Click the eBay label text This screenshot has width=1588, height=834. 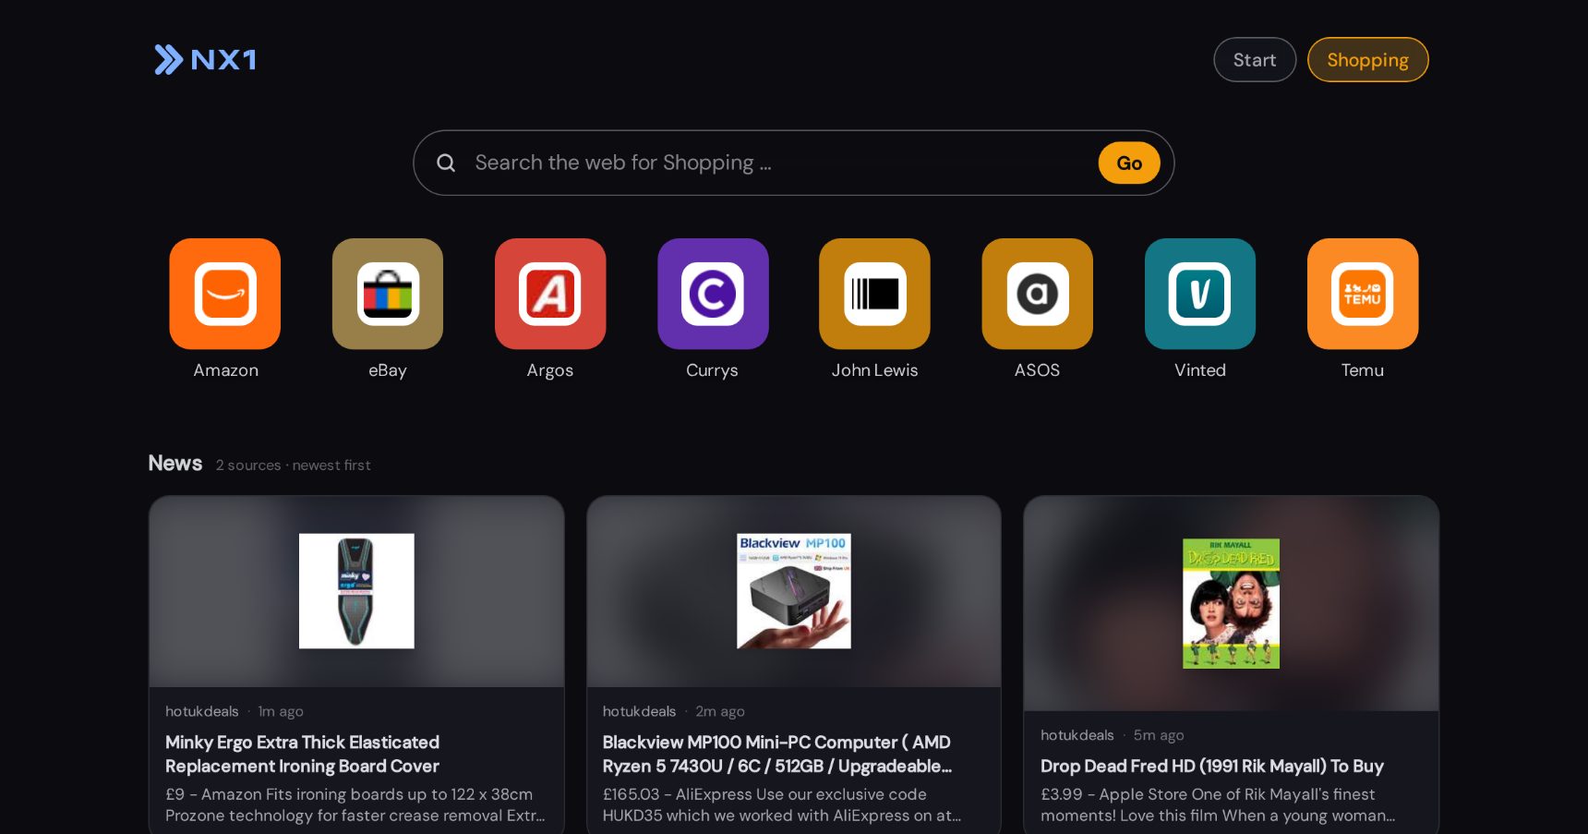388,370
